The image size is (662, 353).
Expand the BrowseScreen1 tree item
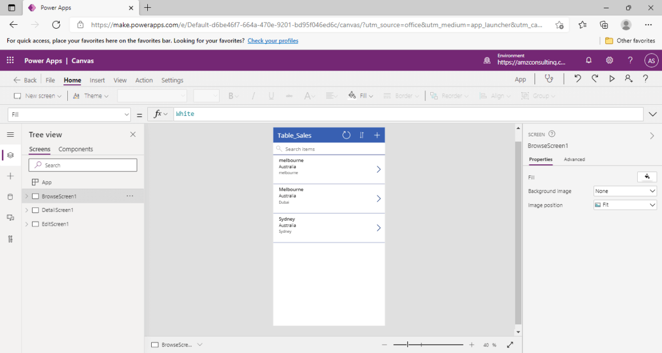(x=26, y=196)
